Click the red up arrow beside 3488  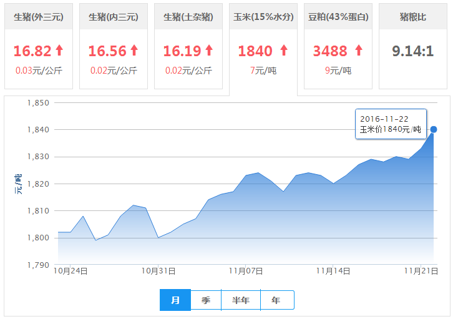click(x=359, y=51)
